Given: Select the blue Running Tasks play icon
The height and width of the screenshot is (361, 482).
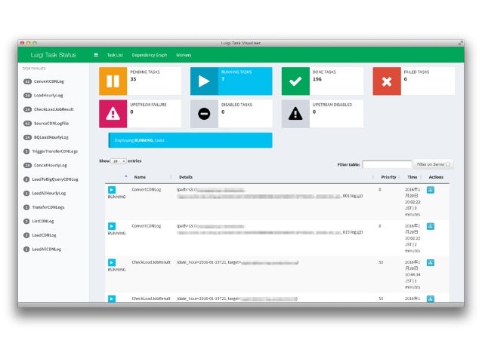Looking at the screenshot, I should (204, 81).
